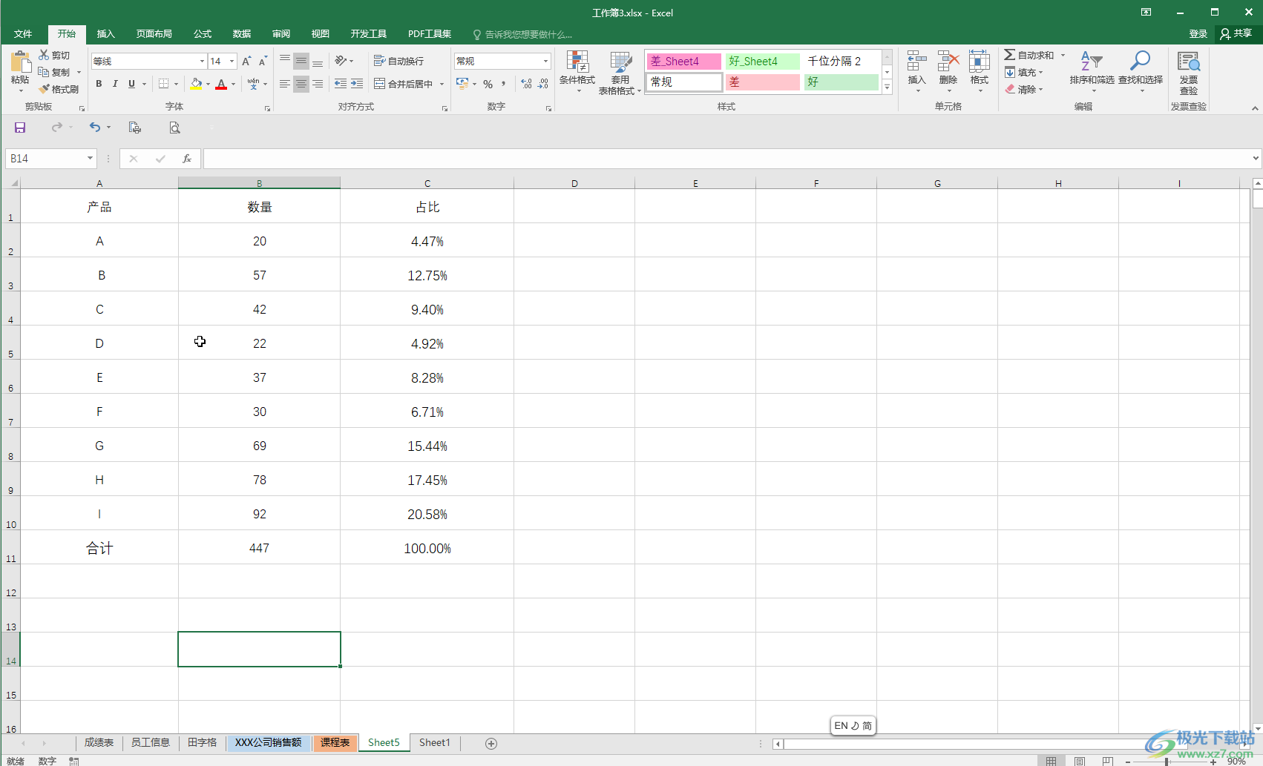Click the Tell Me search box
The image size is (1263, 766).
pos(522,35)
